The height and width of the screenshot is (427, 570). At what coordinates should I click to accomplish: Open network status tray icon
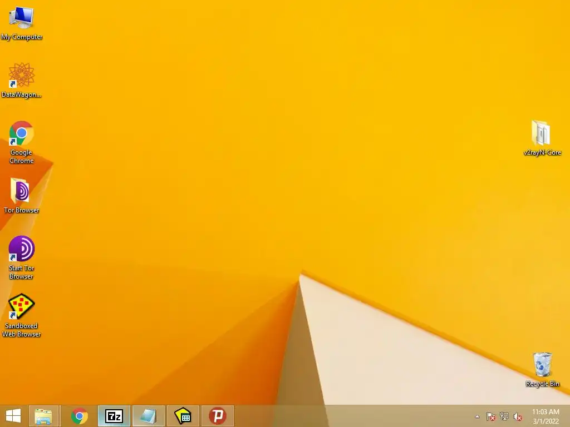[x=504, y=416]
